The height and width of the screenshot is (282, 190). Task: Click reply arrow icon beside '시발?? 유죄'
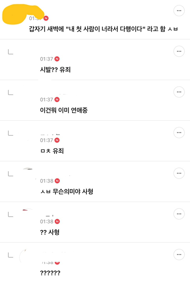pyautogui.click(x=11, y=52)
